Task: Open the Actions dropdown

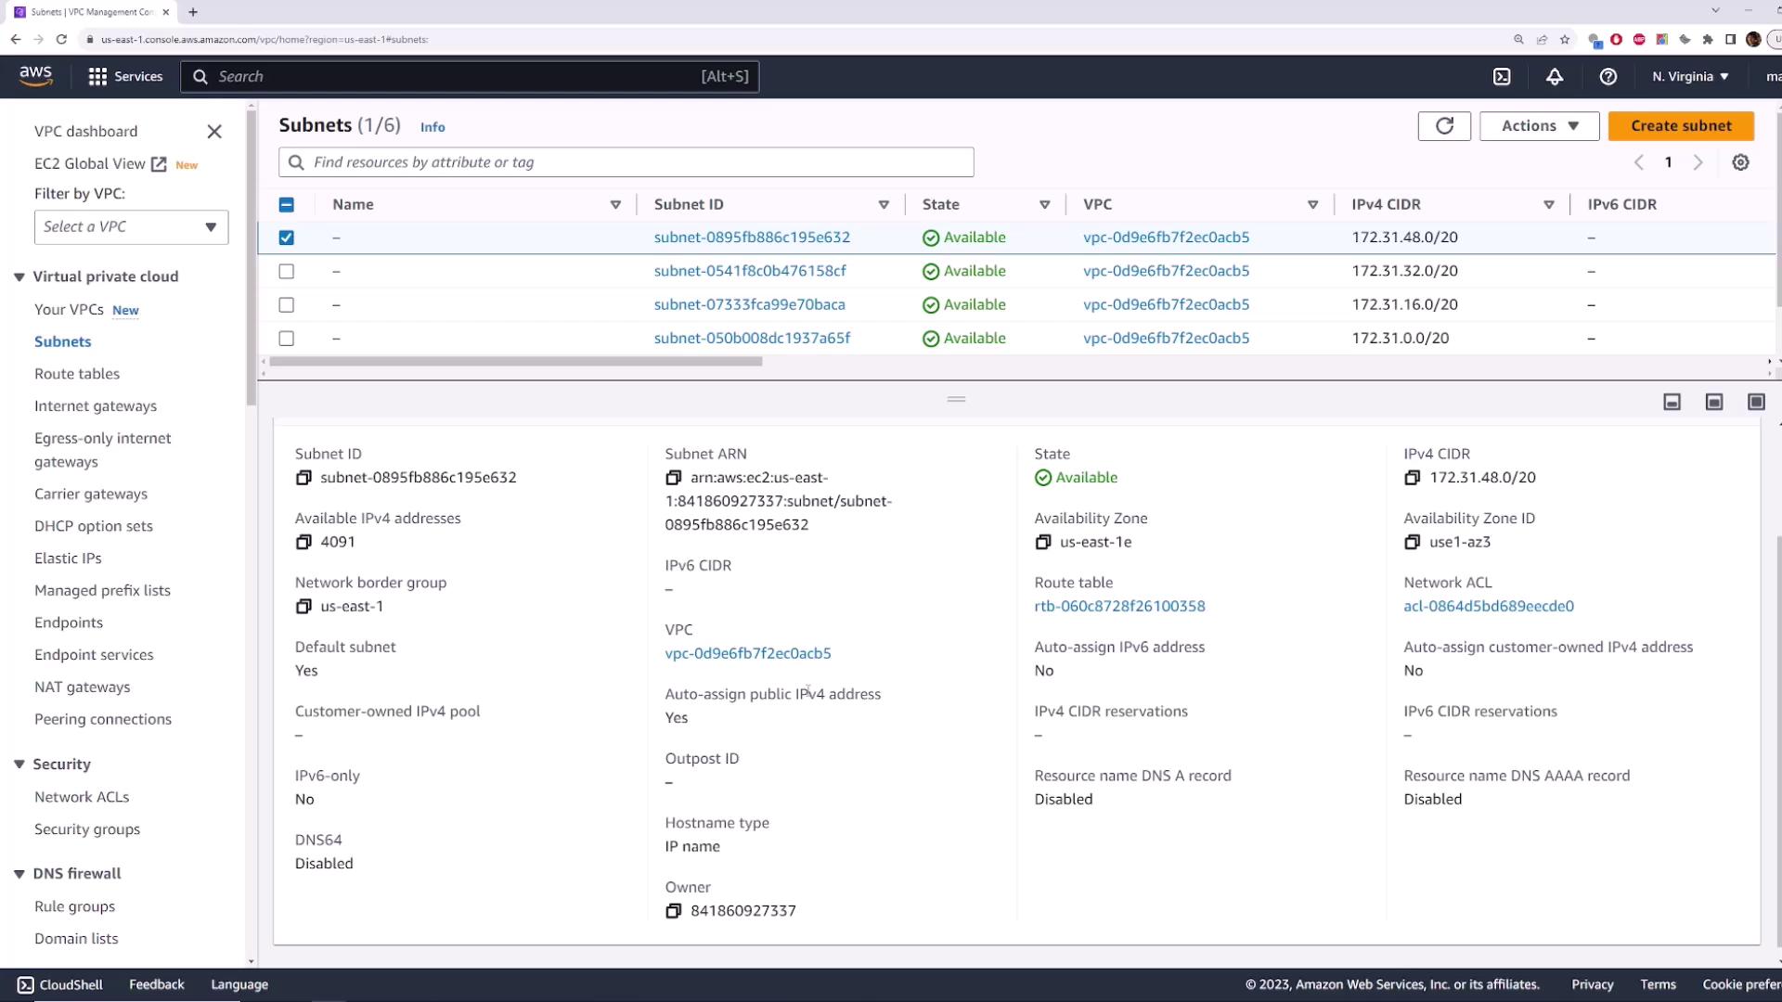Action: pyautogui.click(x=1539, y=126)
